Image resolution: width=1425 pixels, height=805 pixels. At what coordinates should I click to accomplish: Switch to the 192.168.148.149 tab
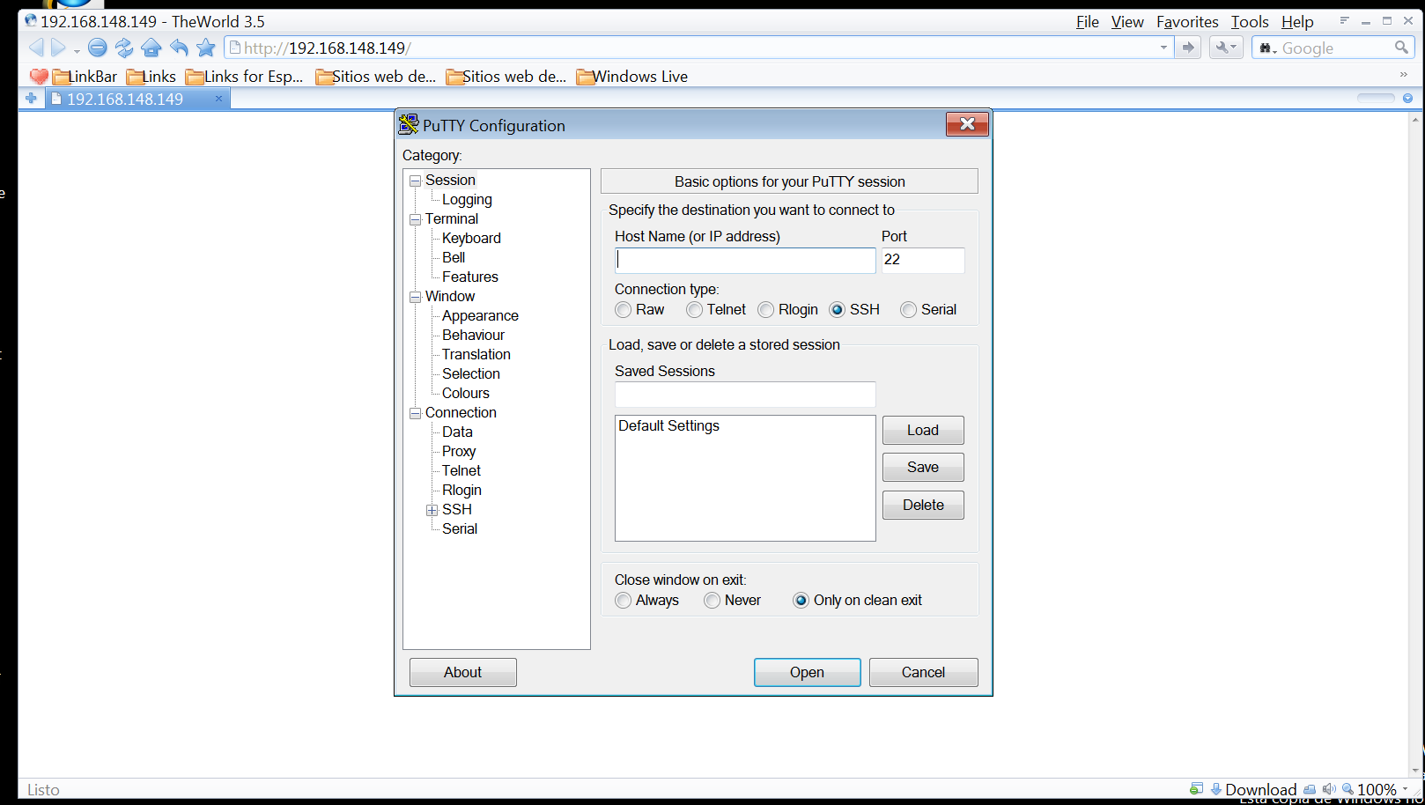tap(137, 99)
